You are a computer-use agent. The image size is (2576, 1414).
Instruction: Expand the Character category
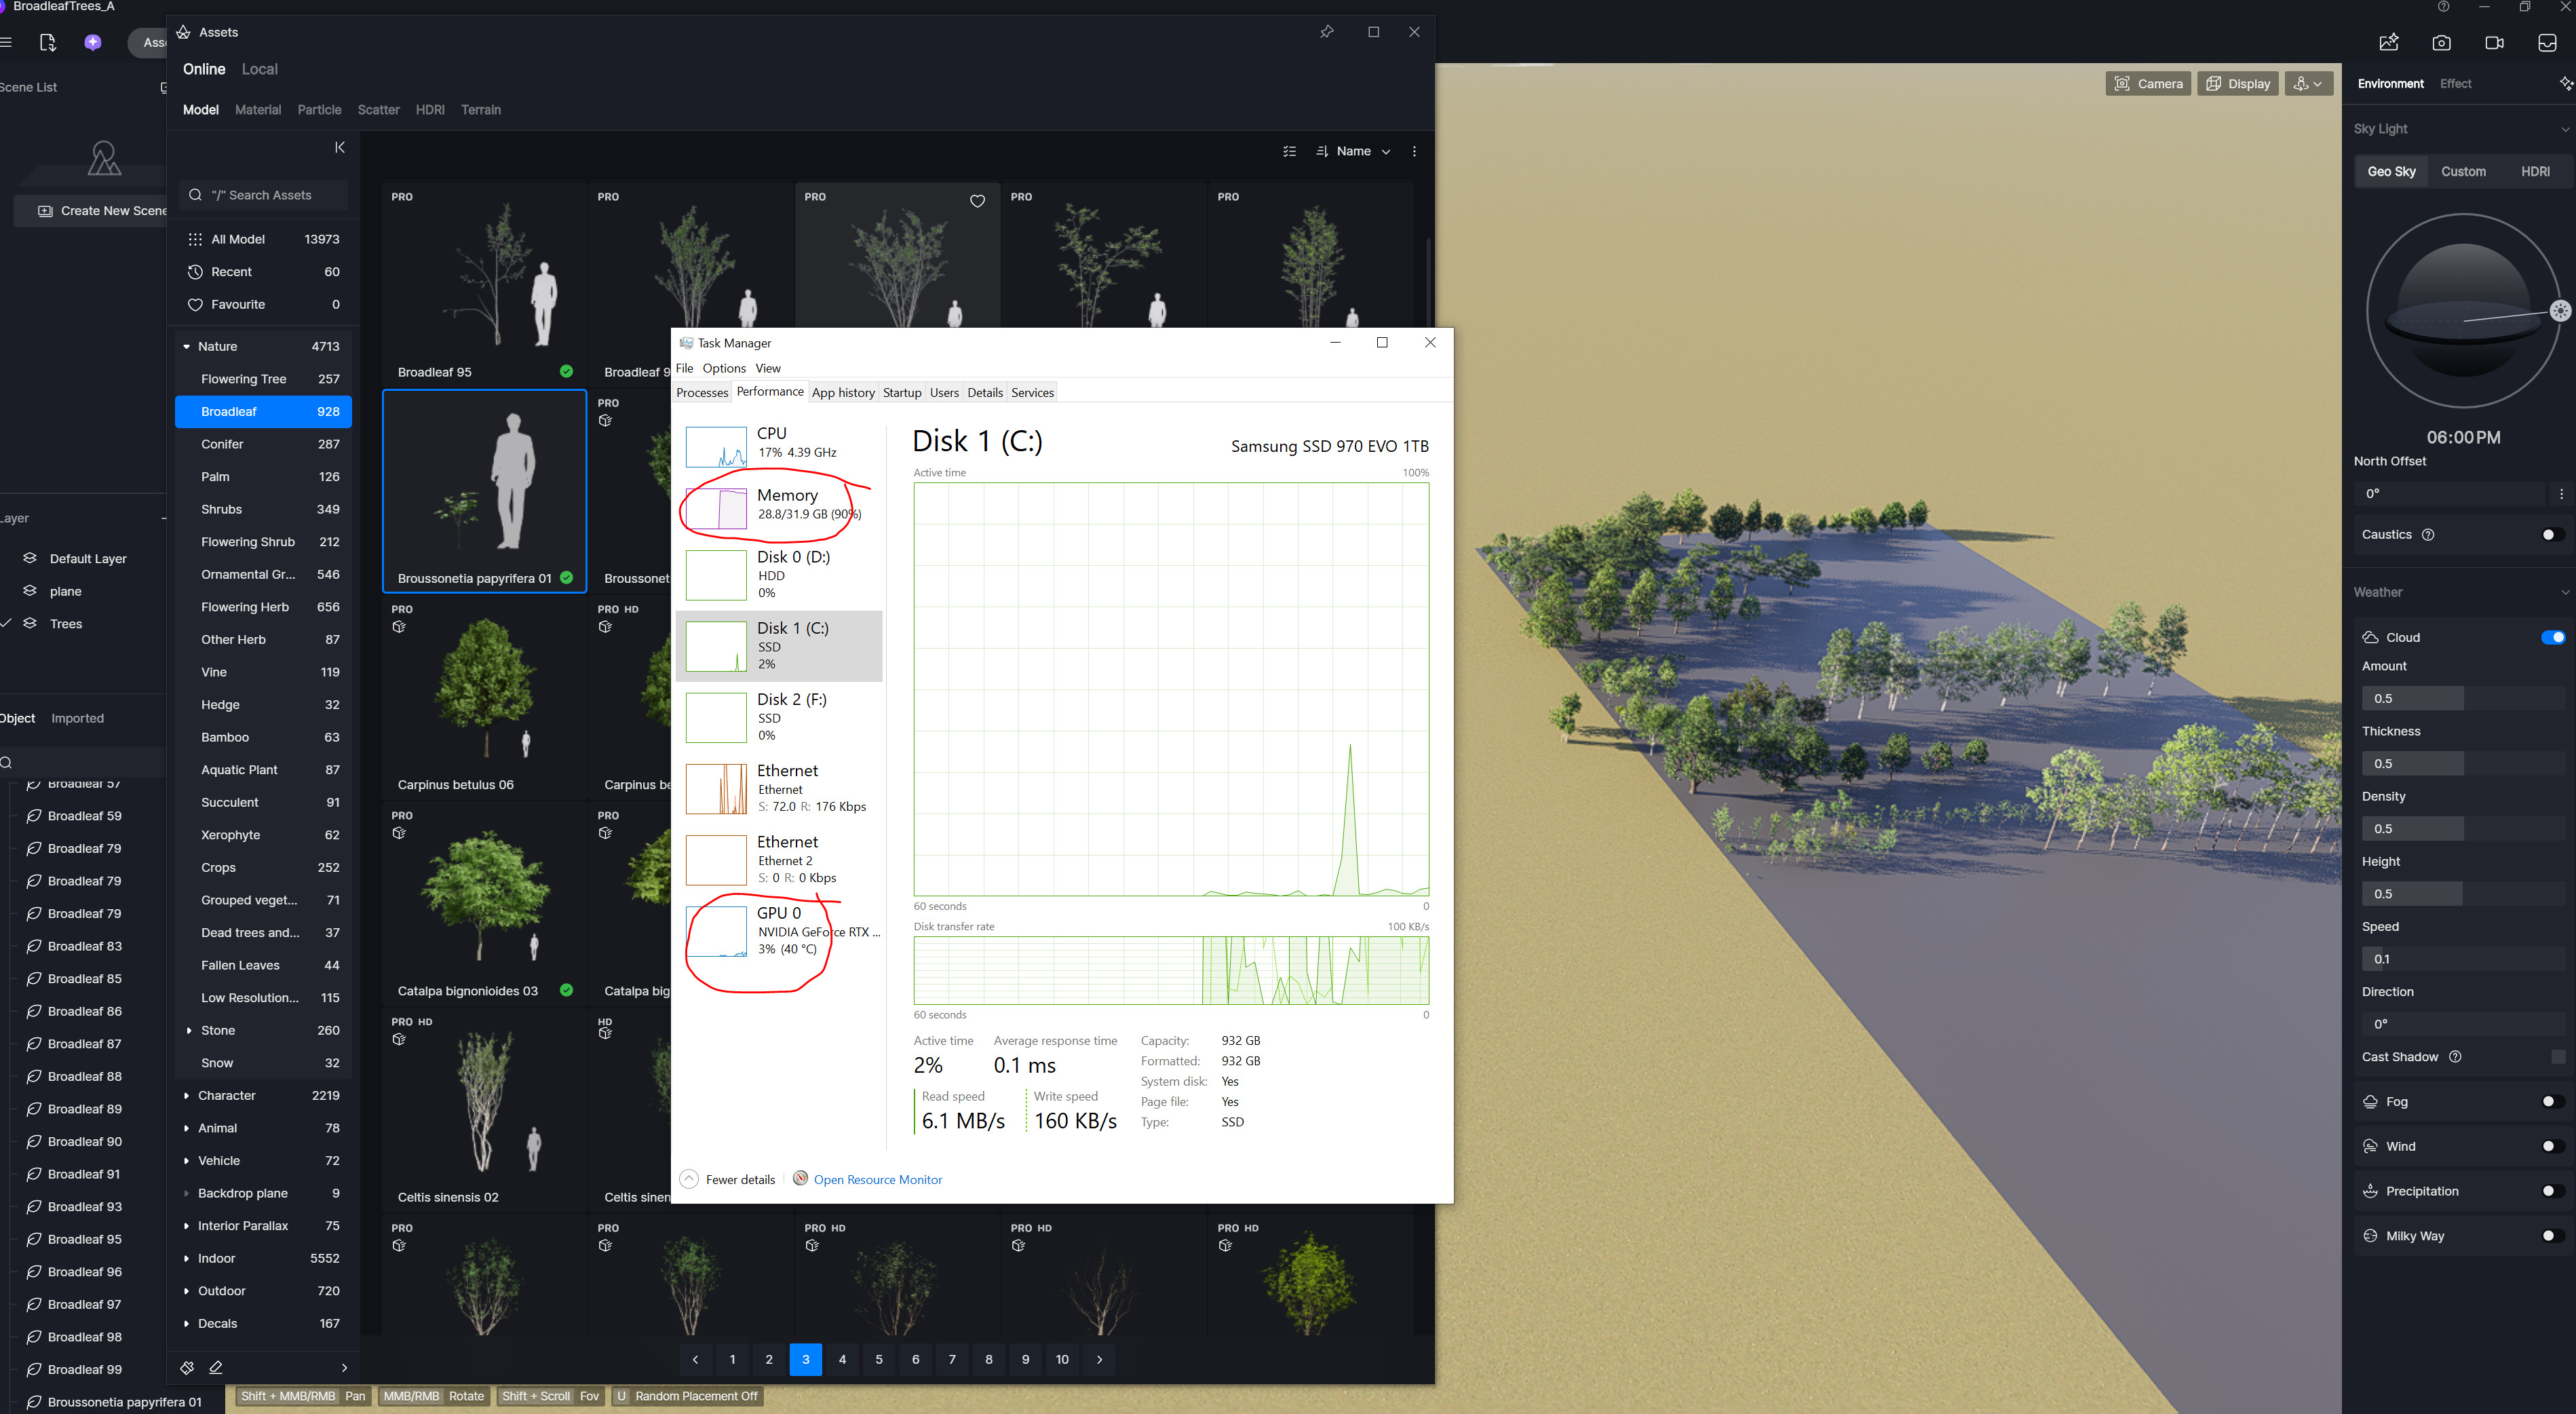click(x=187, y=1095)
